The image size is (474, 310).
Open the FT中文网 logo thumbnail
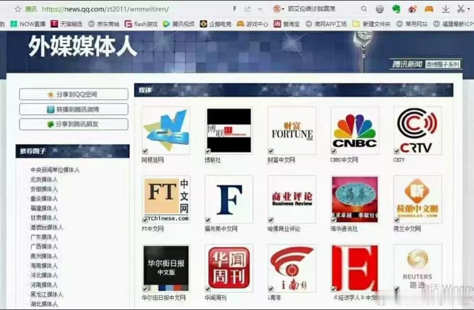pos(166,200)
